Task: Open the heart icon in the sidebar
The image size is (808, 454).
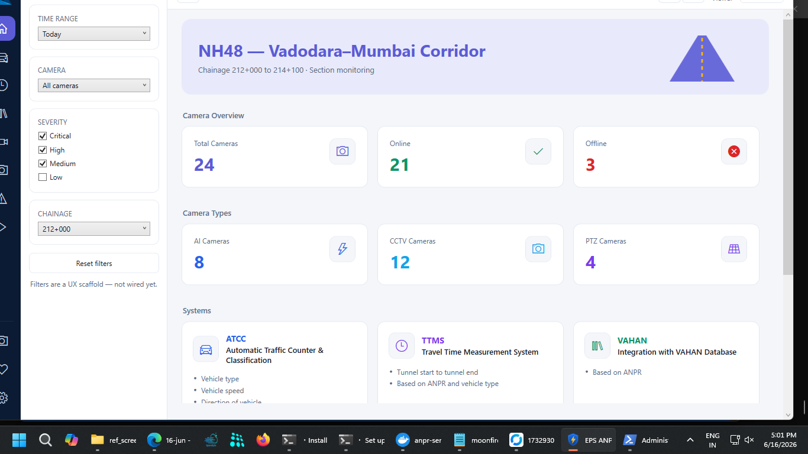Action: 3,369
